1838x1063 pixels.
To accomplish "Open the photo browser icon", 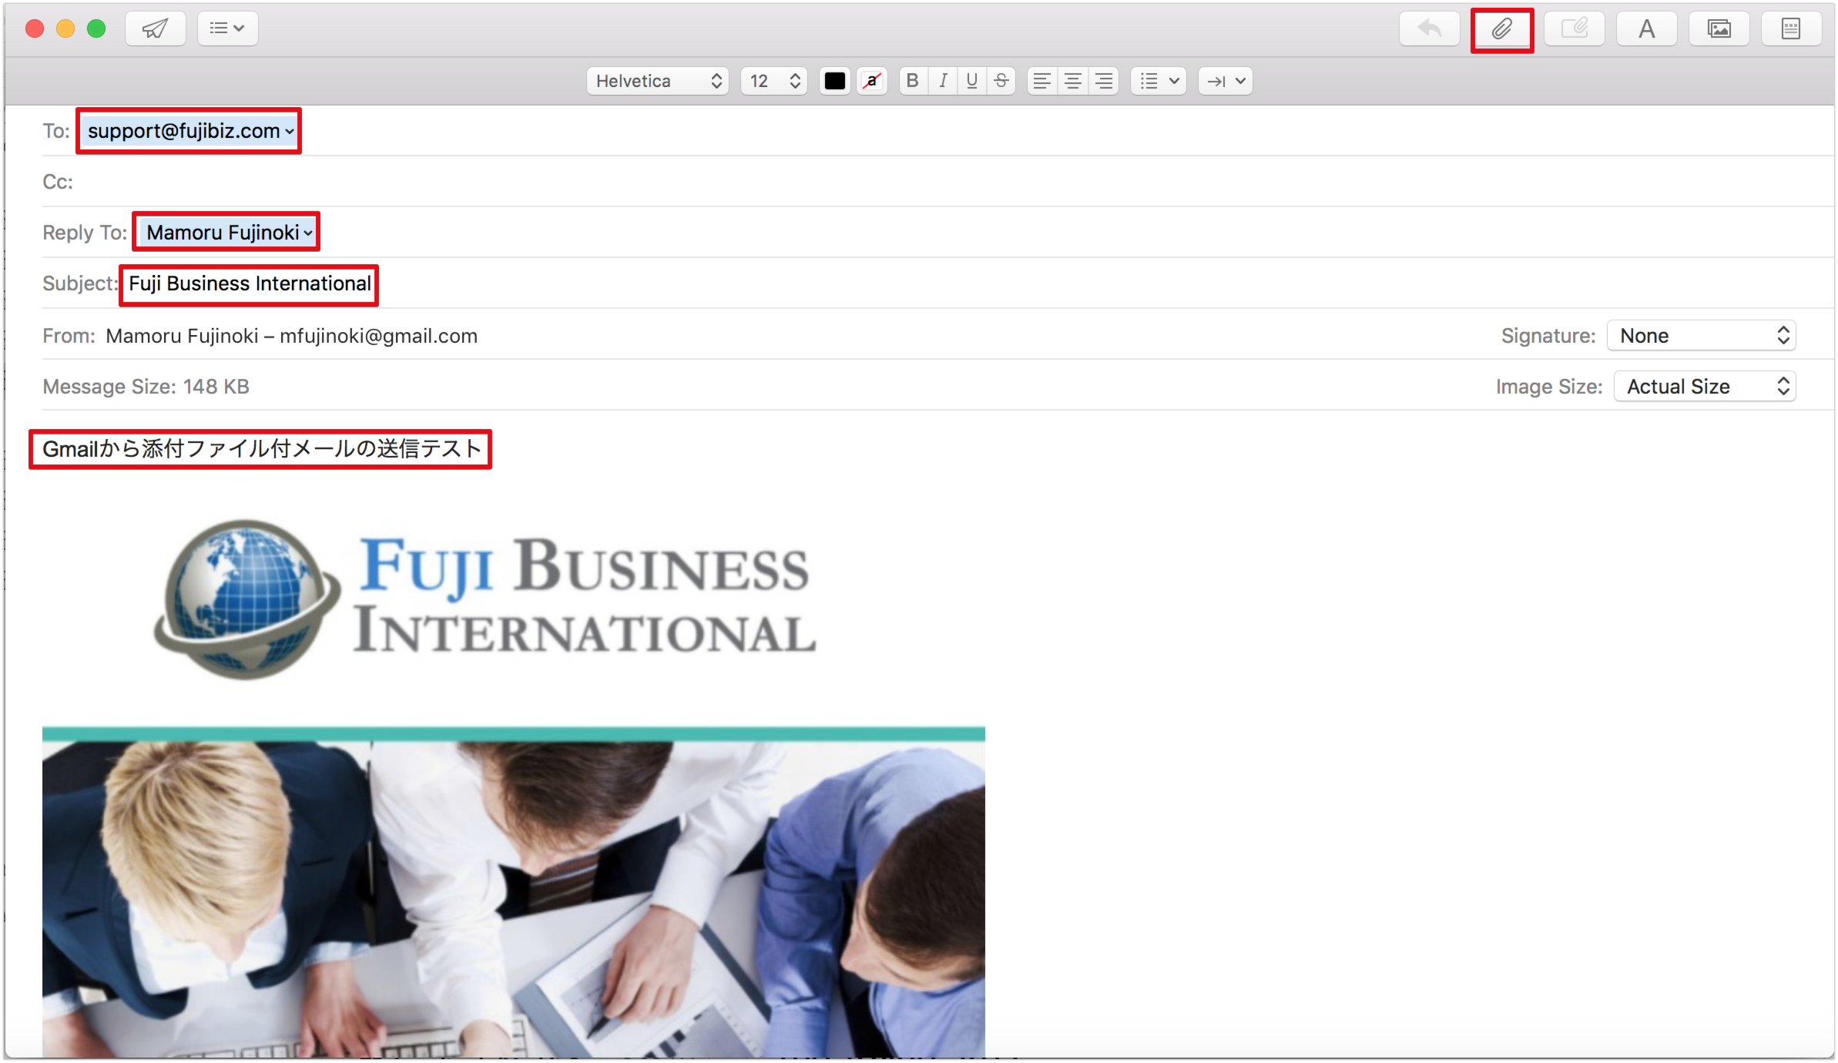I will [1719, 29].
